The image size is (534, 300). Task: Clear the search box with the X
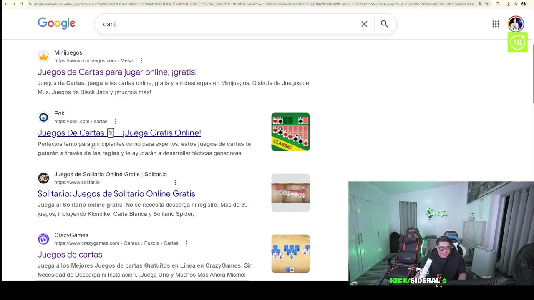364,24
